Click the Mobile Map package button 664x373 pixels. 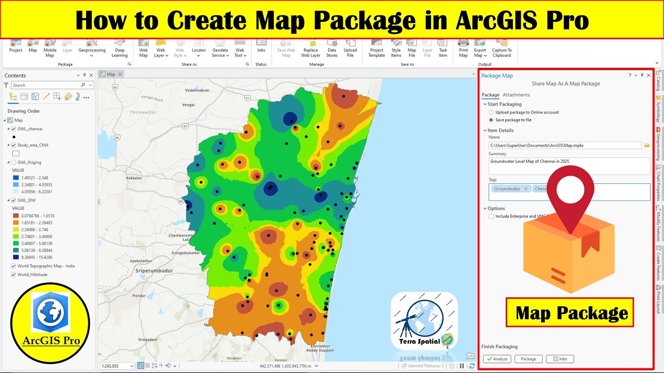(50, 48)
